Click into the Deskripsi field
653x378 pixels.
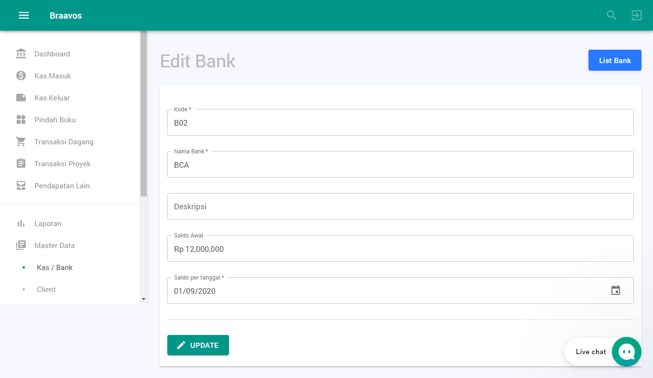click(x=400, y=206)
